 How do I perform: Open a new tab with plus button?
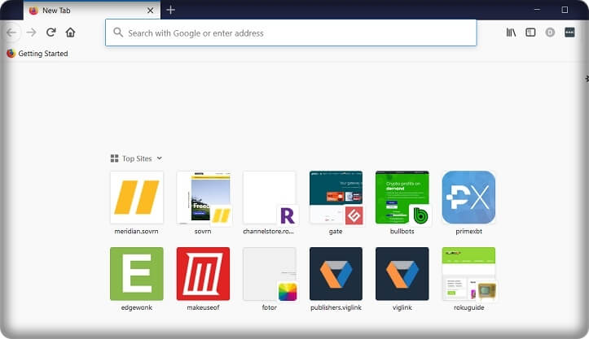point(170,10)
